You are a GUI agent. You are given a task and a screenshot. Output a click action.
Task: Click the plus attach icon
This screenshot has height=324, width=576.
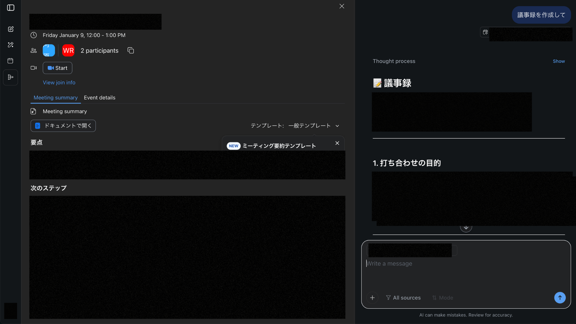pos(372,298)
